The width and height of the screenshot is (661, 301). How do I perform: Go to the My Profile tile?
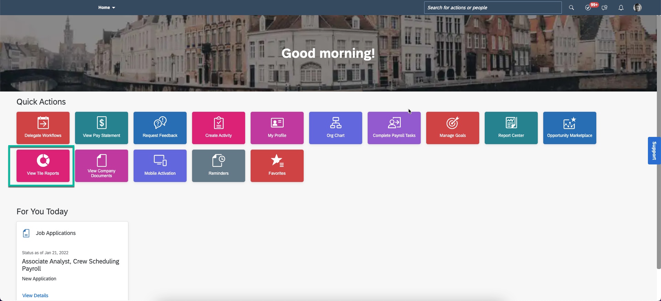277,128
